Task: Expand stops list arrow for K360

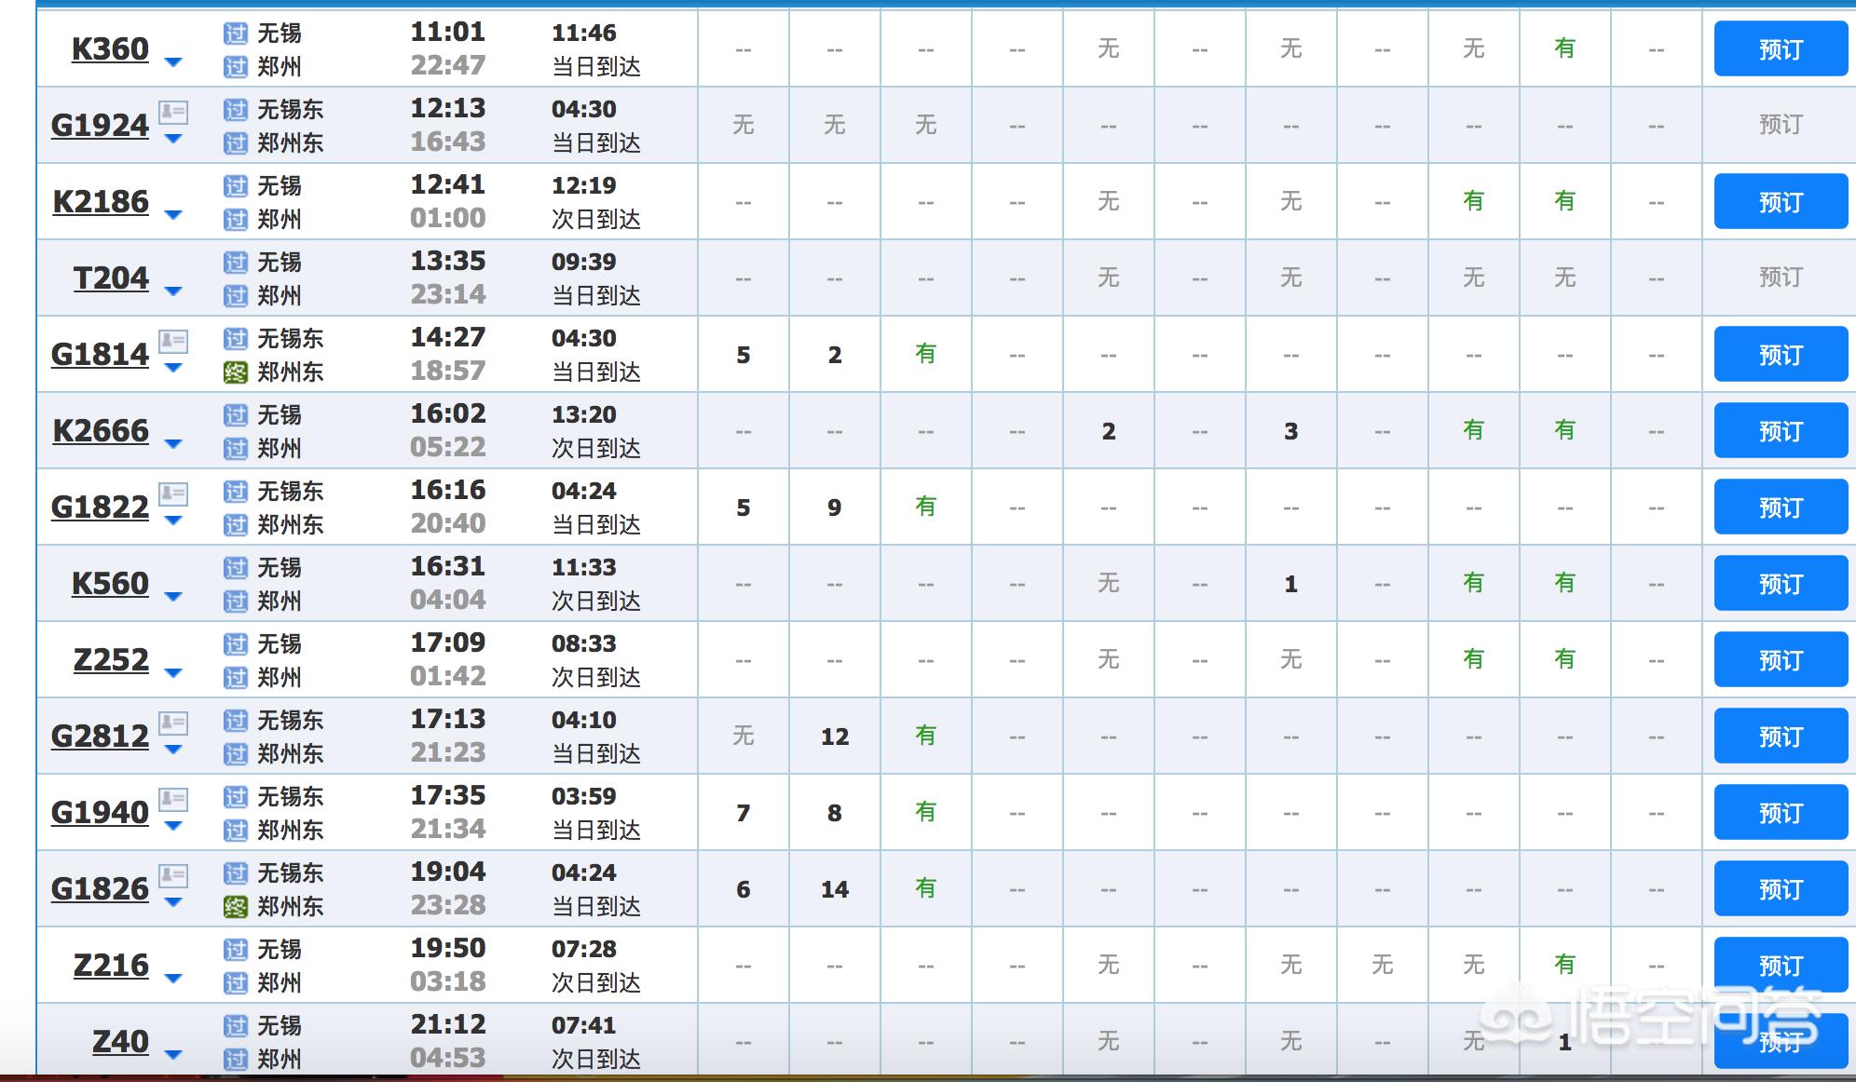Action: (173, 62)
